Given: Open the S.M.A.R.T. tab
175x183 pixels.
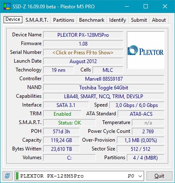Looking at the screenshot, I should [37, 20].
